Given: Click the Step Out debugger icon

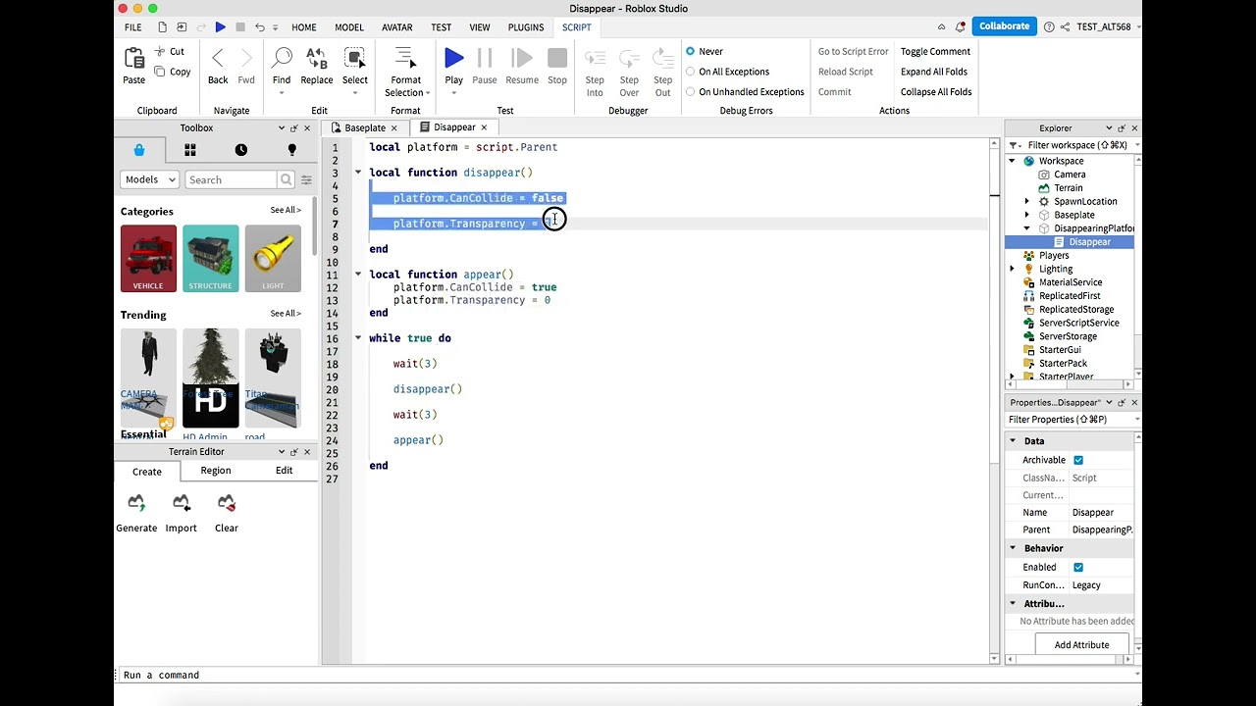Looking at the screenshot, I should 663,59.
